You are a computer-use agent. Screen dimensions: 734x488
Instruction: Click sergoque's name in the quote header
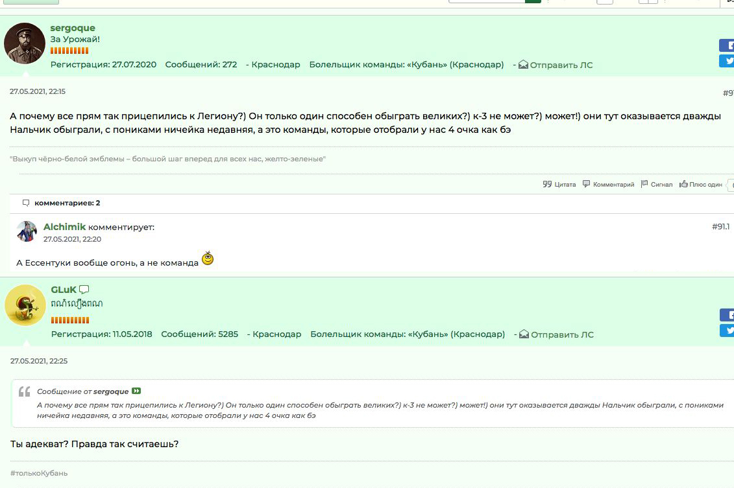pos(111,391)
